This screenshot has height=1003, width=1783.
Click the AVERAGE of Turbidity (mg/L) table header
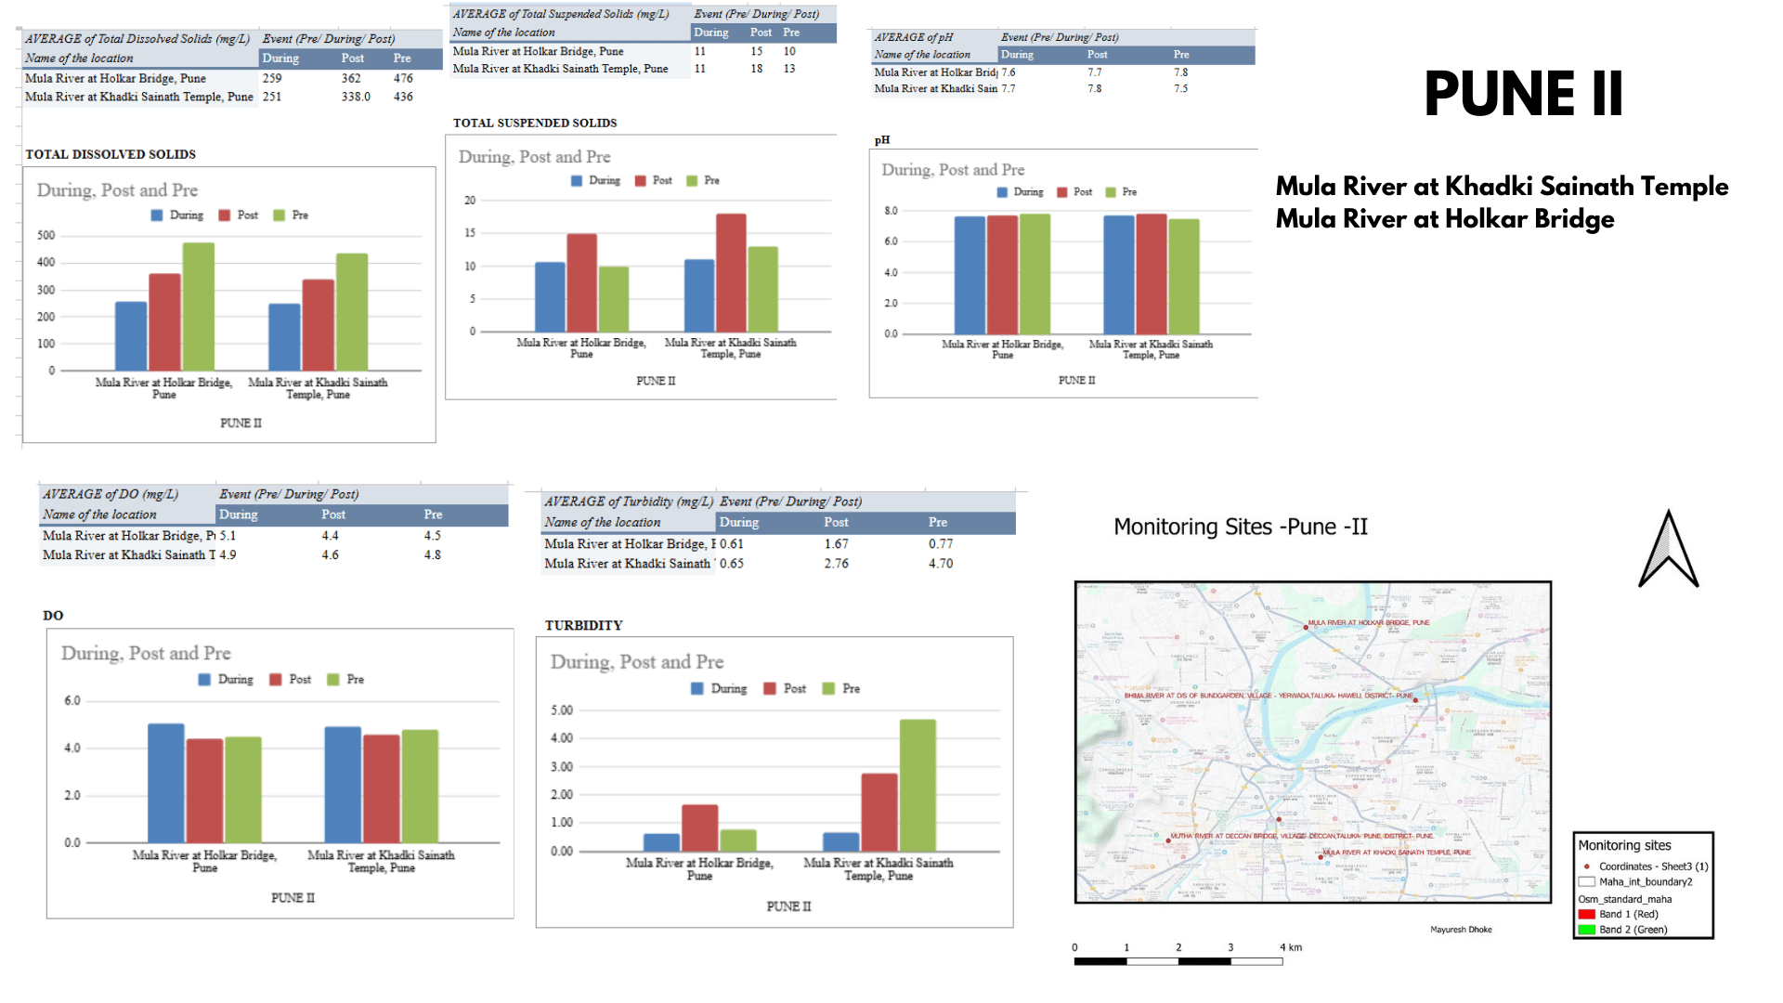629,501
